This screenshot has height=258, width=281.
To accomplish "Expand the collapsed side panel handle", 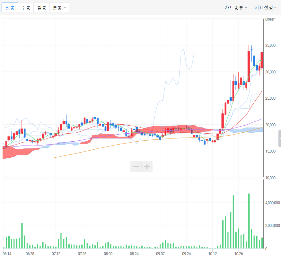I will pos(280,138).
